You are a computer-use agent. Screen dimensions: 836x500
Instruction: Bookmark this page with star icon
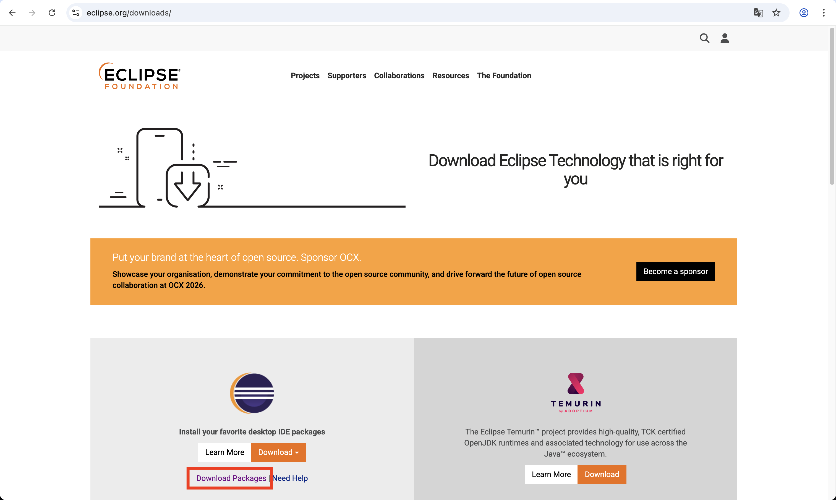click(776, 13)
